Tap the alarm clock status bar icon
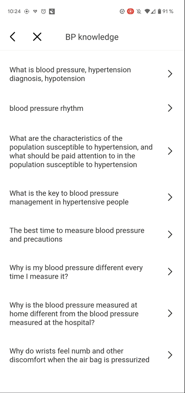 point(43,11)
